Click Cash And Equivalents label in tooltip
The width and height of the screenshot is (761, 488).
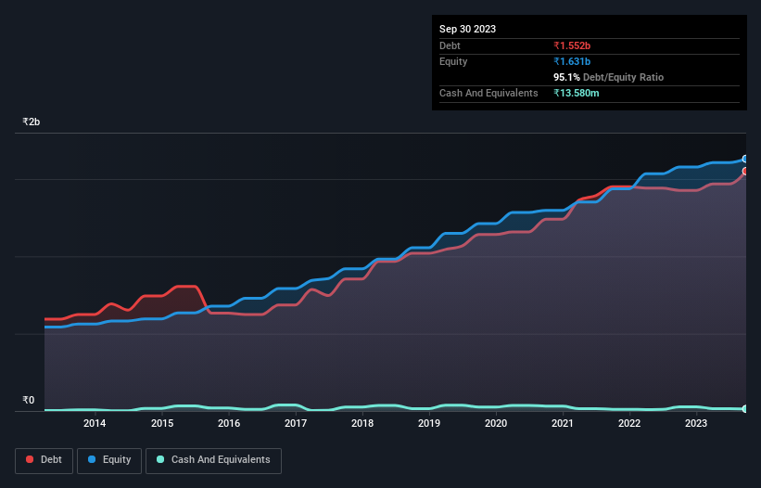tap(488, 93)
